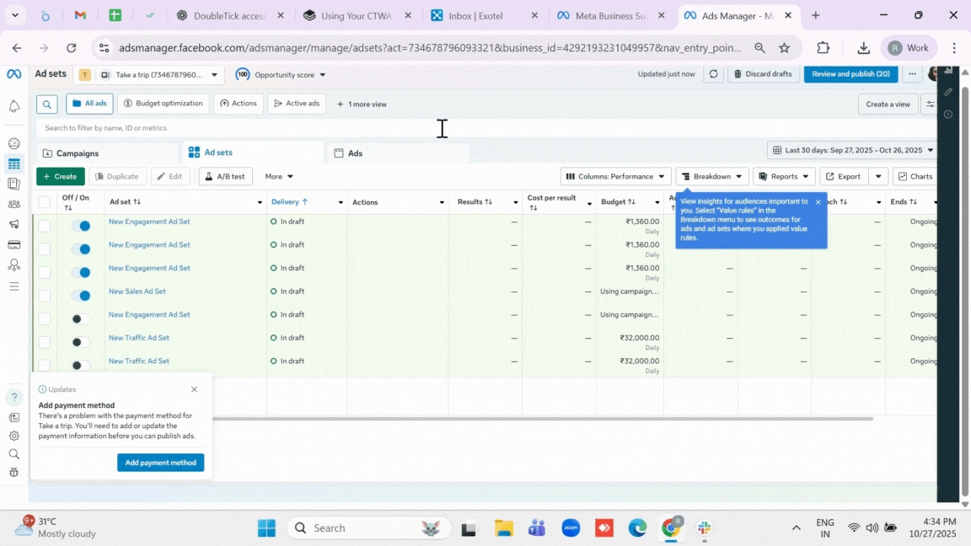Viewport: 971px width, 546px height.
Task: Switch to the Campaigns tab
Action: (x=78, y=153)
